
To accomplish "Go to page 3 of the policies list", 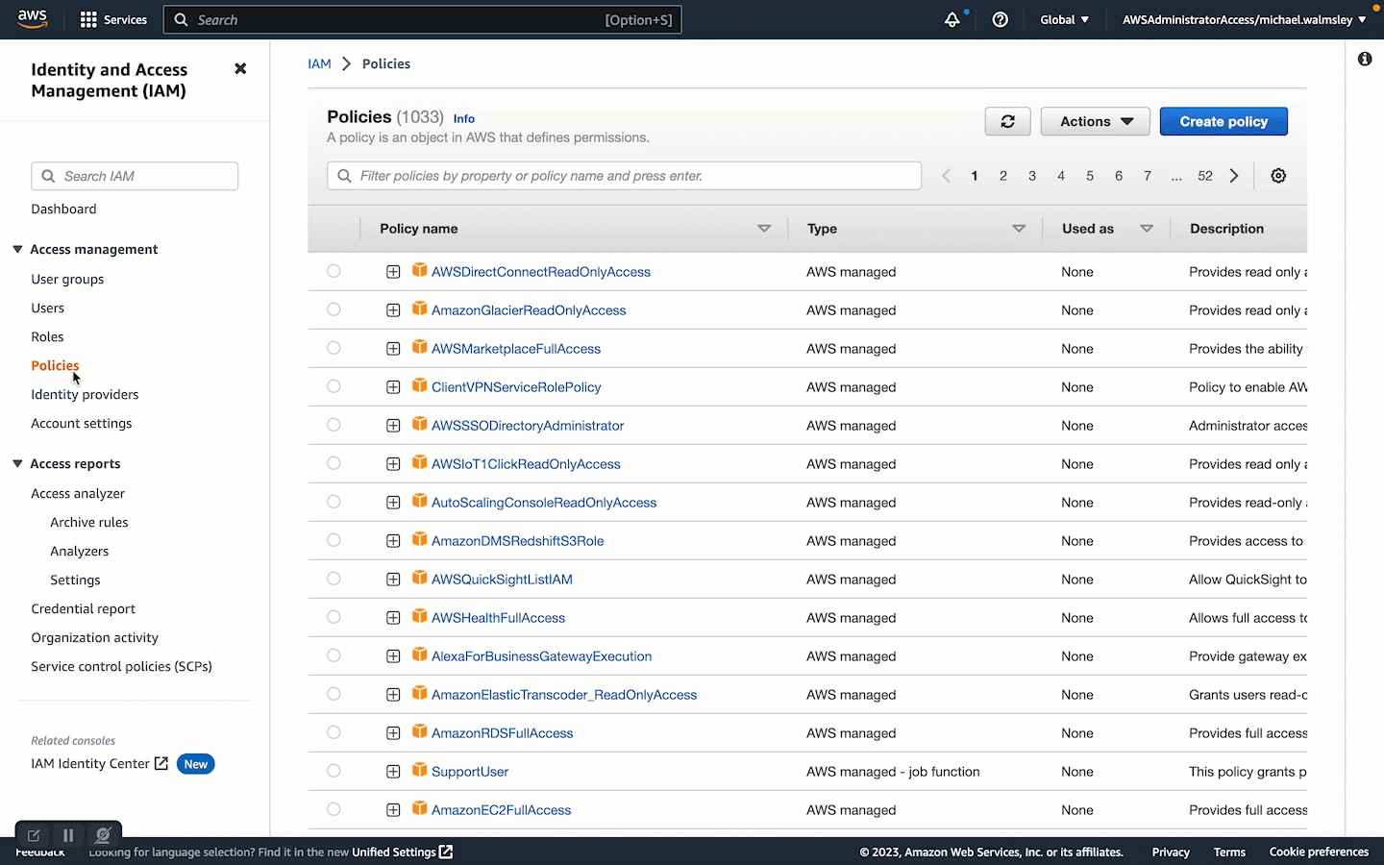I will pyautogui.click(x=1032, y=176).
